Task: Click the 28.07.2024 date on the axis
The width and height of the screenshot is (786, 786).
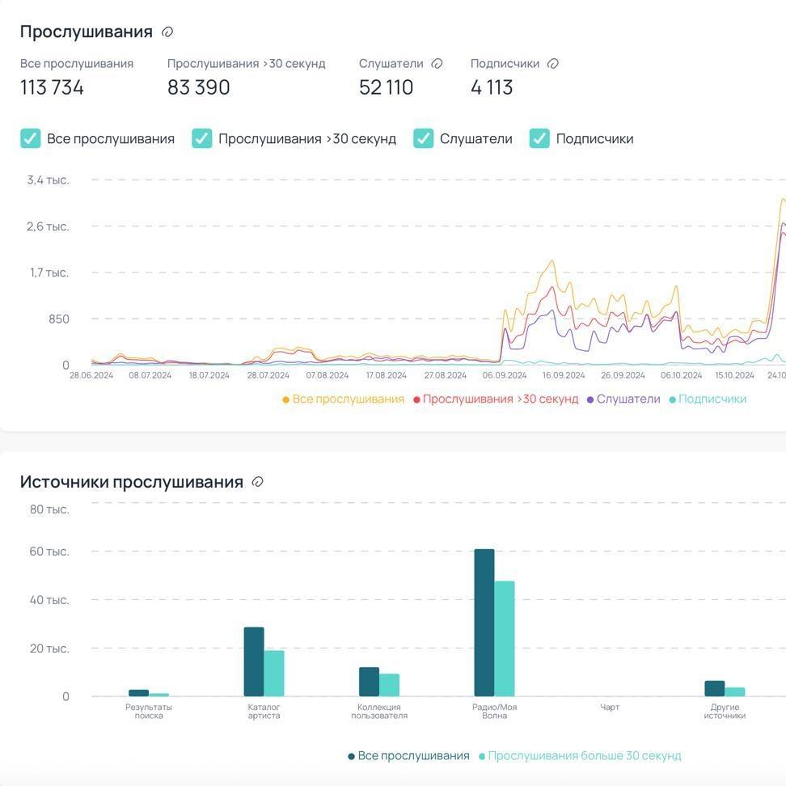Action: pos(268,375)
